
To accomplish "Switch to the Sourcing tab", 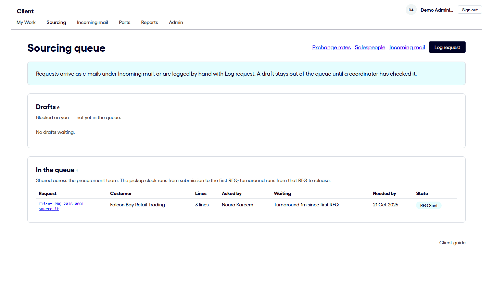I will [56, 22].
